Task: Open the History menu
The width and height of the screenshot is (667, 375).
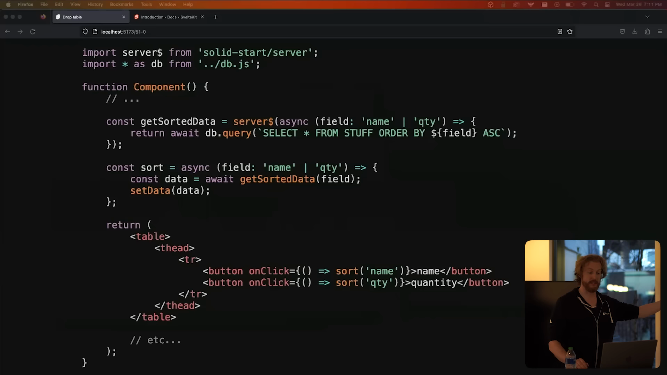Action: pos(95,5)
